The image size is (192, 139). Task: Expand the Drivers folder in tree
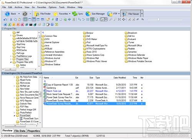(11, 35)
